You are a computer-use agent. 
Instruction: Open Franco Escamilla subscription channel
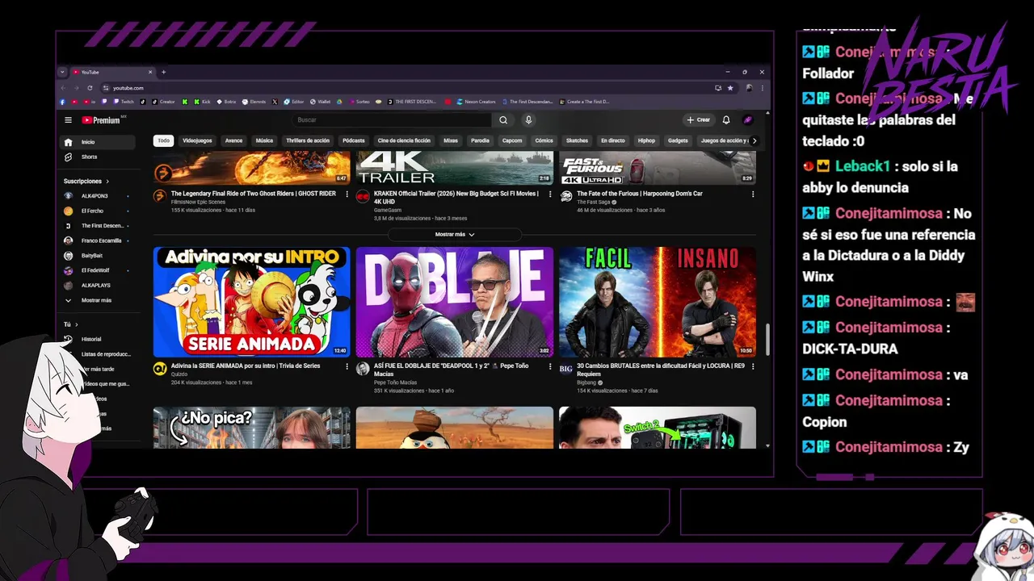pos(98,240)
